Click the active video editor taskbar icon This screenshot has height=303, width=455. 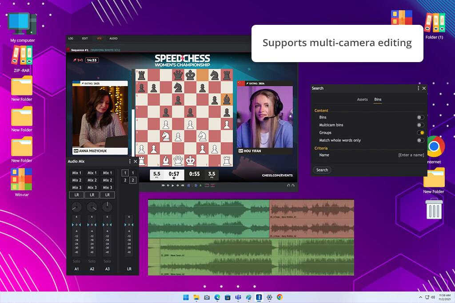point(259,297)
